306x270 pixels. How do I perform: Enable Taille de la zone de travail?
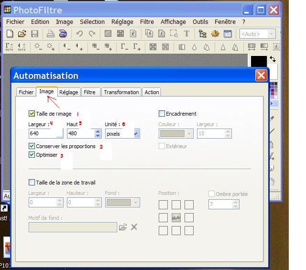point(32,183)
